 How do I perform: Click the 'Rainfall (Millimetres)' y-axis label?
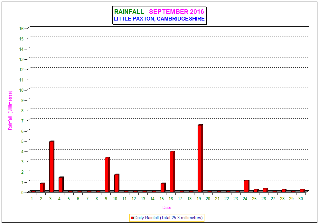(10, 110)
